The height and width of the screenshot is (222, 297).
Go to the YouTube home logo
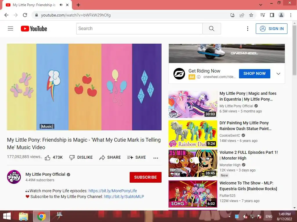pos(34,29)
